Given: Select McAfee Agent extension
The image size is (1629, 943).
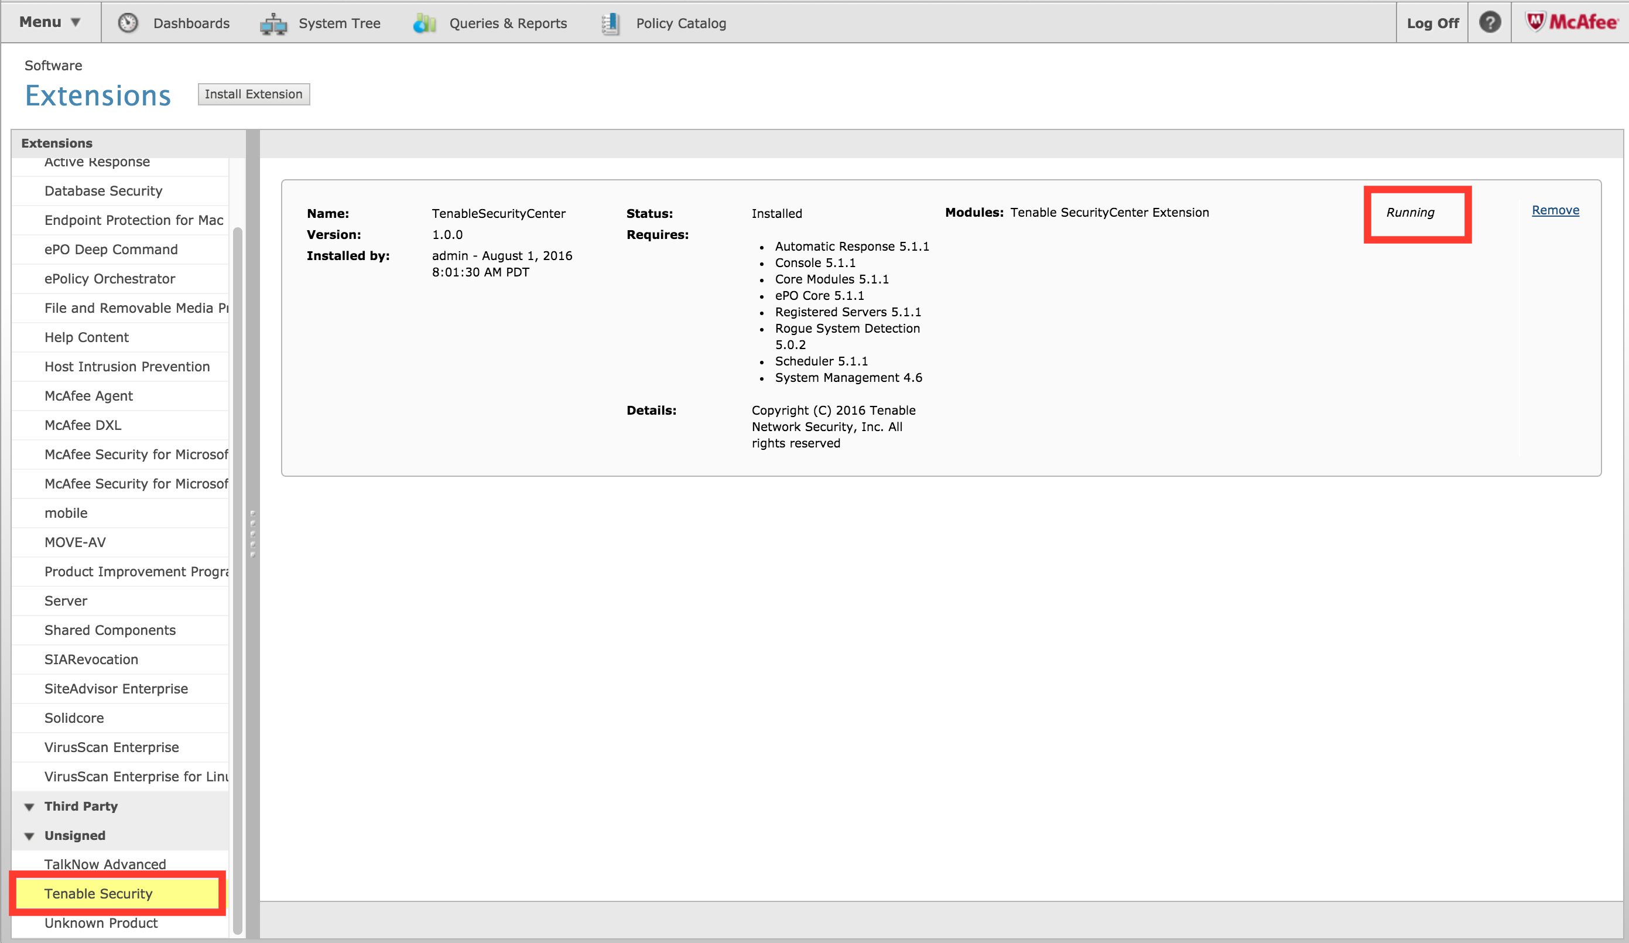Looking at the screenshot, I should pyautogui.click(x=120, y=396).
